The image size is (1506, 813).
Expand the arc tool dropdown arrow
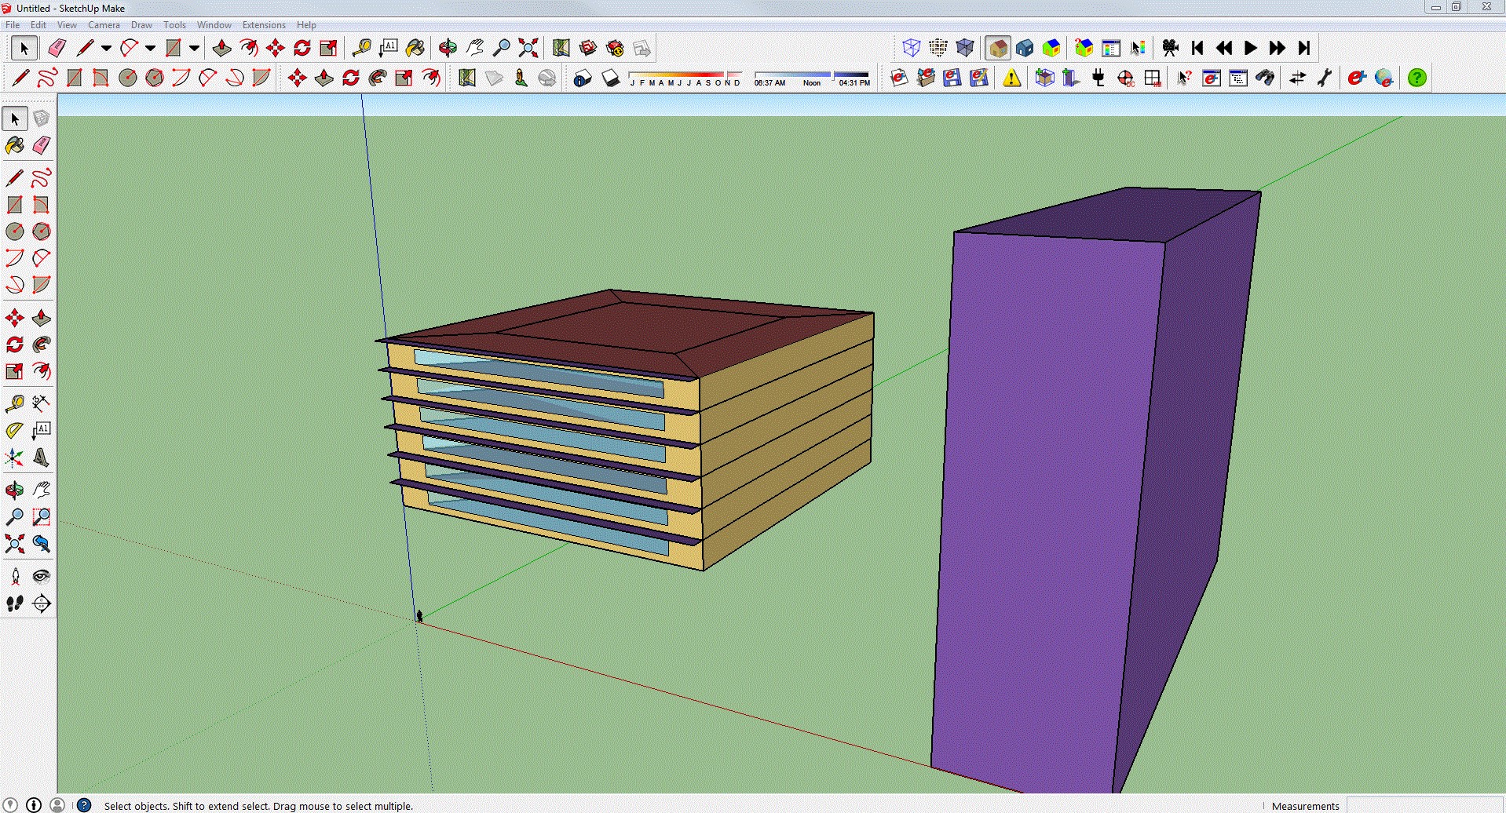pos(150,49)
